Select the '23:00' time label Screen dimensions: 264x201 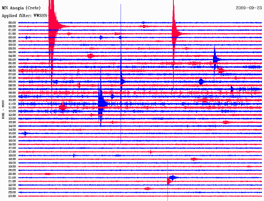[x=12, y=192]
